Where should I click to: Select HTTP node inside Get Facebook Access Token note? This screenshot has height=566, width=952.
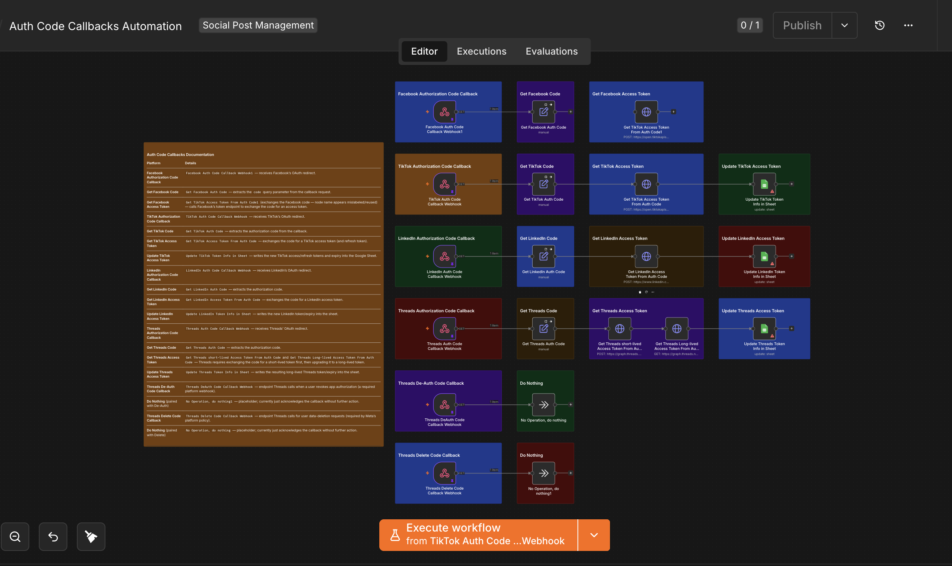point(646,112)
